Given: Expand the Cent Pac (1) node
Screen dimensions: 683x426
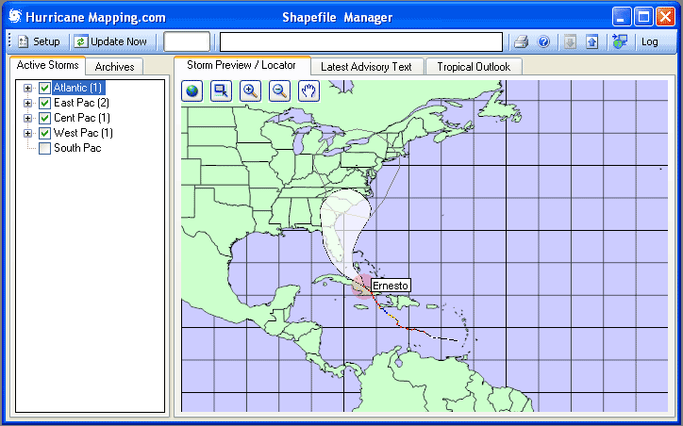Looking at the screenshot, I should (28, 119).
